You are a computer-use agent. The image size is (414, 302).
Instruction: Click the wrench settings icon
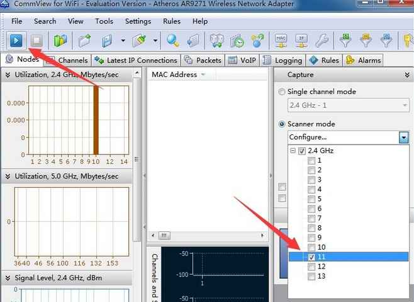321,40
